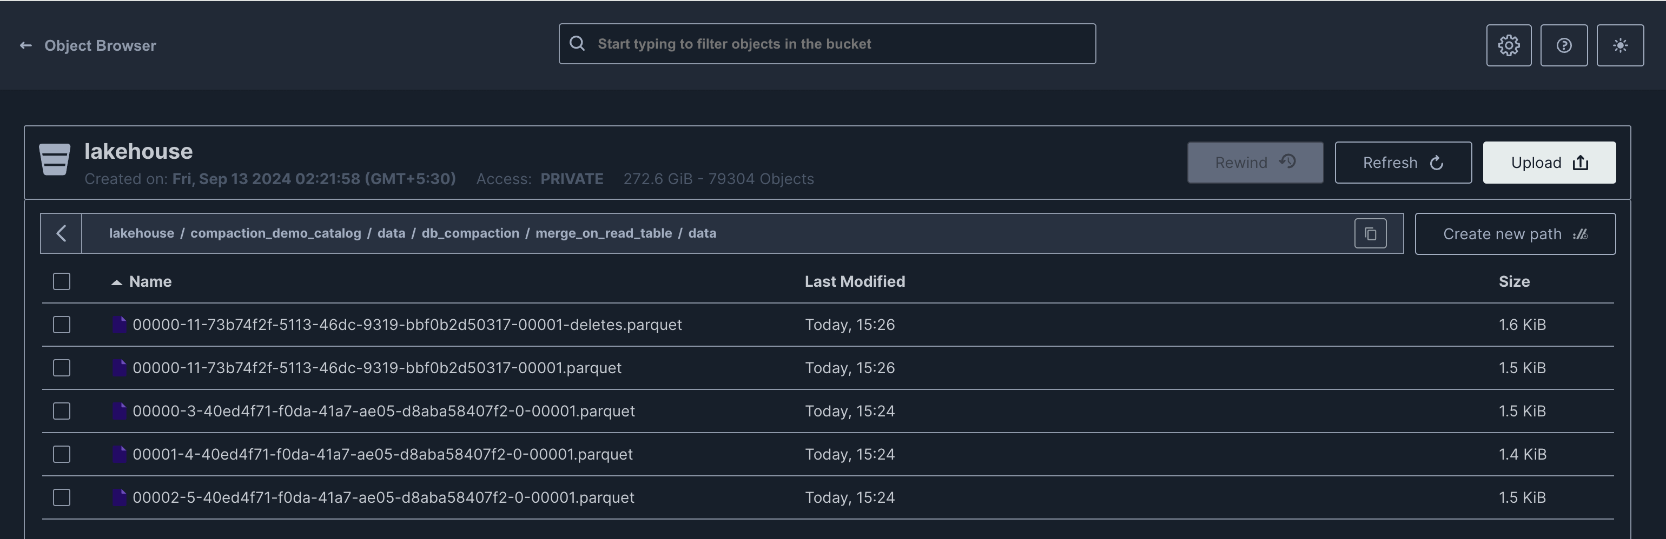Toggle the light/dark theme sun icon
This screenshot has width=1666, height=539.
pos(1620,45)
